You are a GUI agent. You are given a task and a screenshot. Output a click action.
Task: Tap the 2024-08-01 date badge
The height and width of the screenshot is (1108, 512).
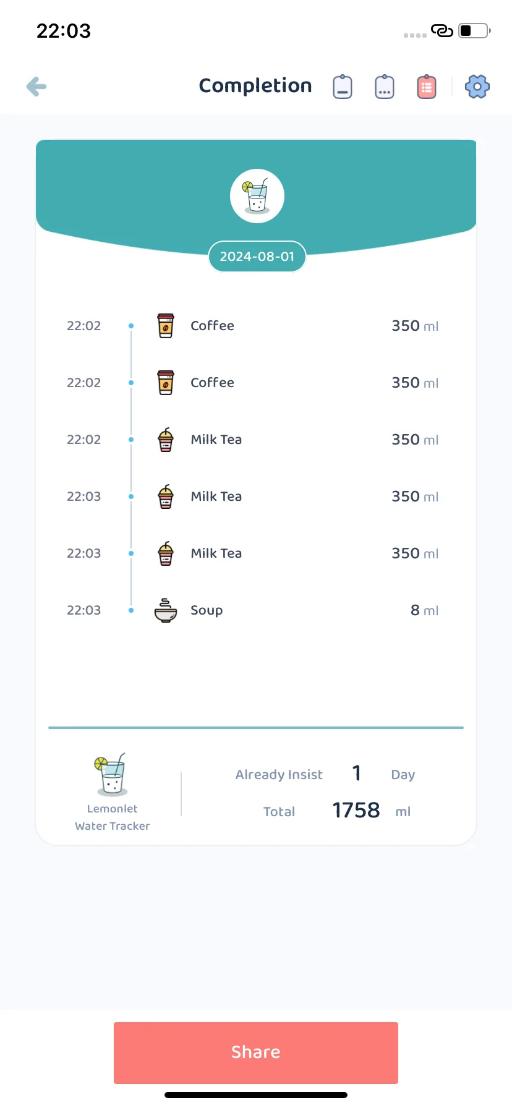(257, 257)
